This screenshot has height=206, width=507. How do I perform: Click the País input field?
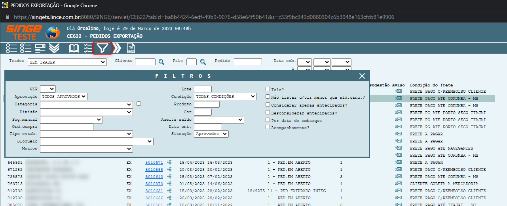pyautogui.click(x=192, y=62)
